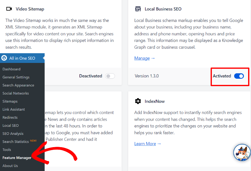The image size is (251, 171).
Task: Click the Activated status label
Action: point(222,76)
